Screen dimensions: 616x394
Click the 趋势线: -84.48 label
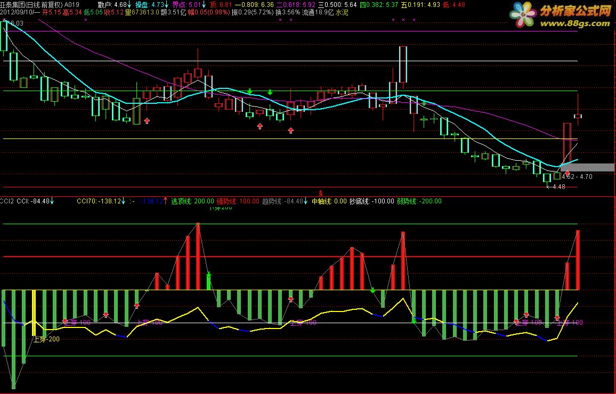[283, 201]
